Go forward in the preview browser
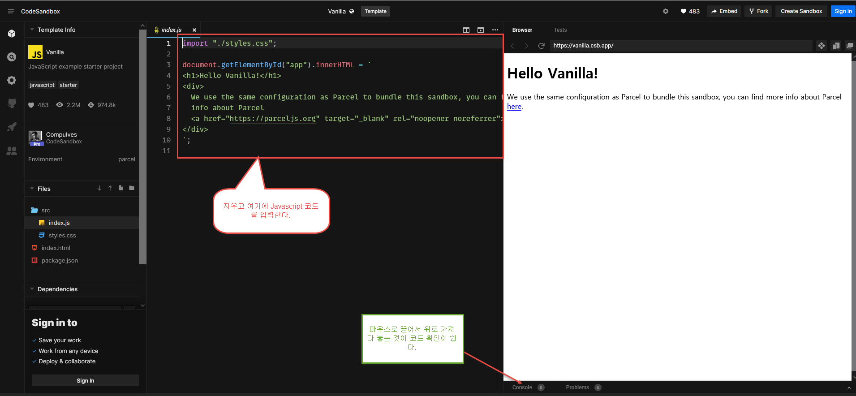The width and height of the screenshot is (856, 396). [527, 46]
